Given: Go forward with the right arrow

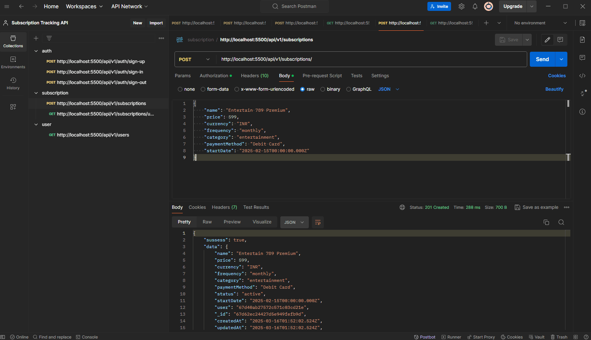Looking at the screenshot, I should pyautogui.click(x=35, y=6).
